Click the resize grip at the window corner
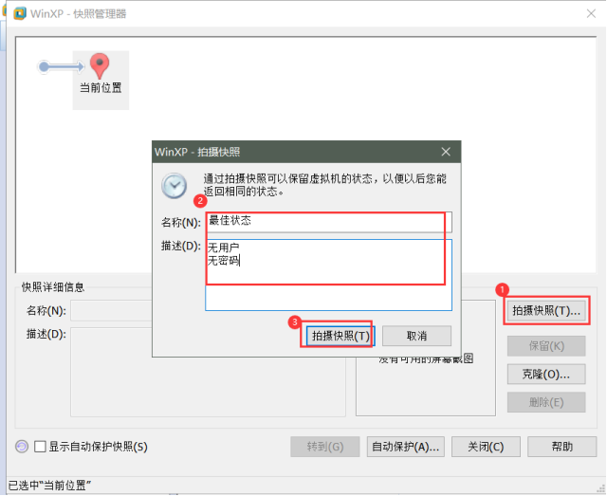607x496 pixels. [600, 489]
